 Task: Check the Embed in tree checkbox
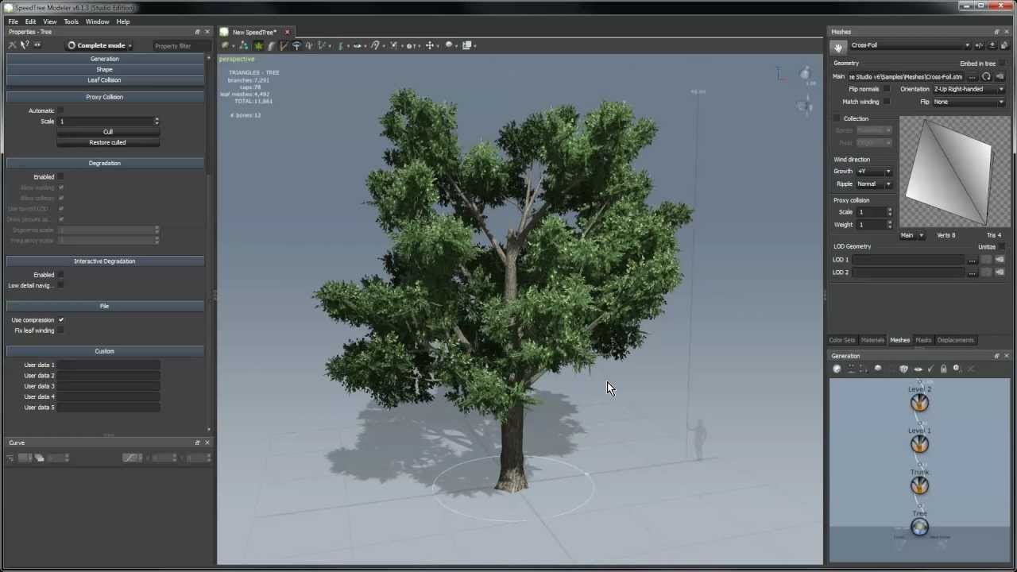tap(1001, 64)
